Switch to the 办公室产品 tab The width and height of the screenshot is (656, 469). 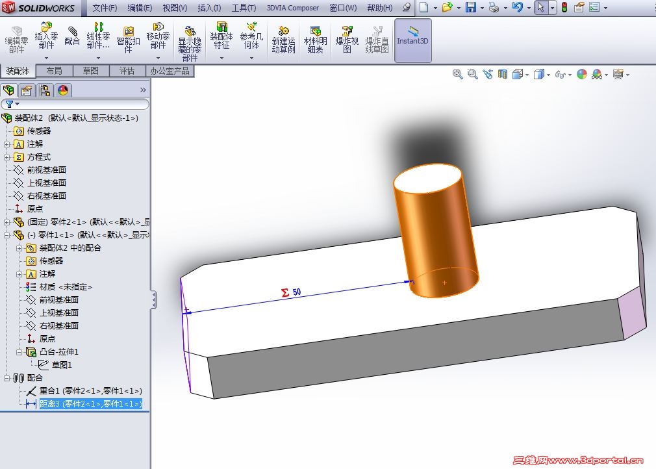[x=170, y=71]
